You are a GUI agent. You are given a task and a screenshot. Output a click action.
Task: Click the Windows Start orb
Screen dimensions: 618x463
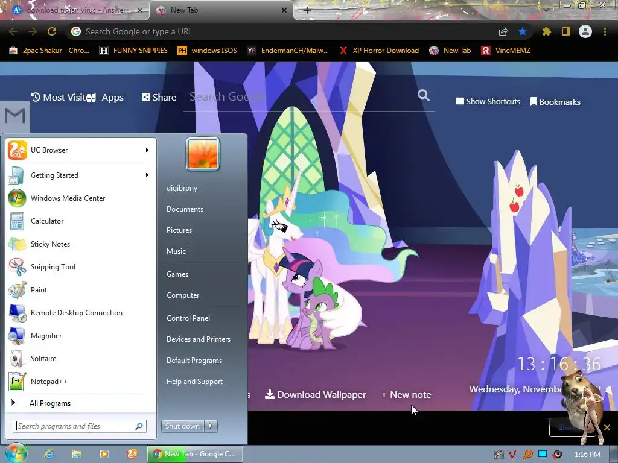pyautogui.click(x=15, y=453)
